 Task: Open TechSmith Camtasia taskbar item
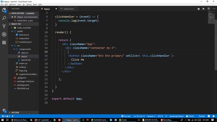coord(99,120)
